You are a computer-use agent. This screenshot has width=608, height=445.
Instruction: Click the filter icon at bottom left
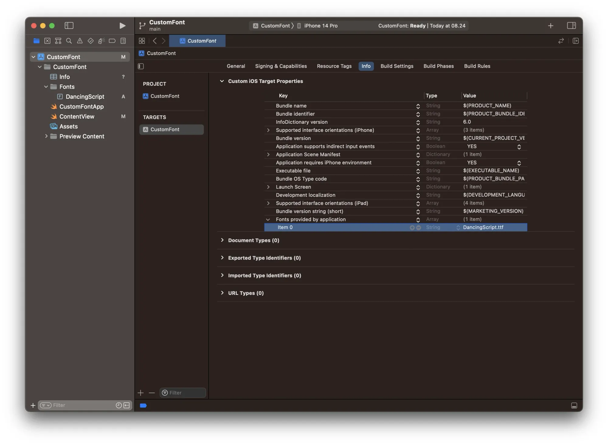pyautogui.click(x=45, y=405)
